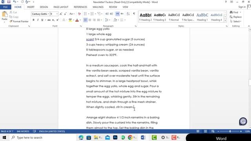Image resolution: width=251 pixels, height=141 pixels.
Task: Apply strikethrough formatting
Action: [x=49, y=20]
